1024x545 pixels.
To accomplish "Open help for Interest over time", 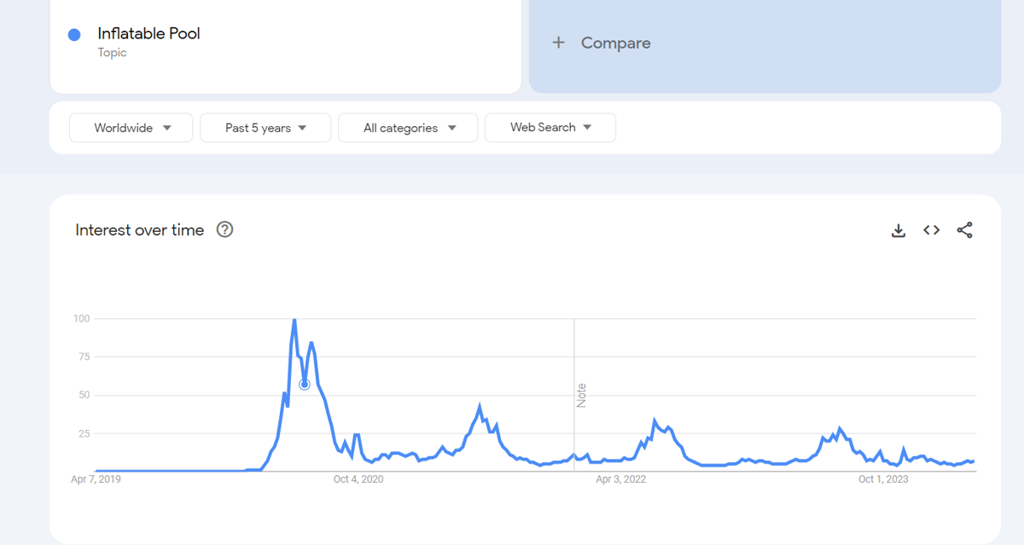I will 224,229.
